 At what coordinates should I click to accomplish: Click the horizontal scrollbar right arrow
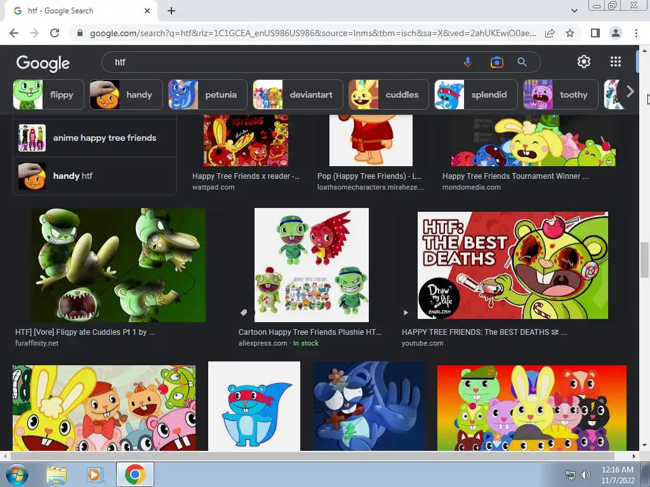coord(634,456)
